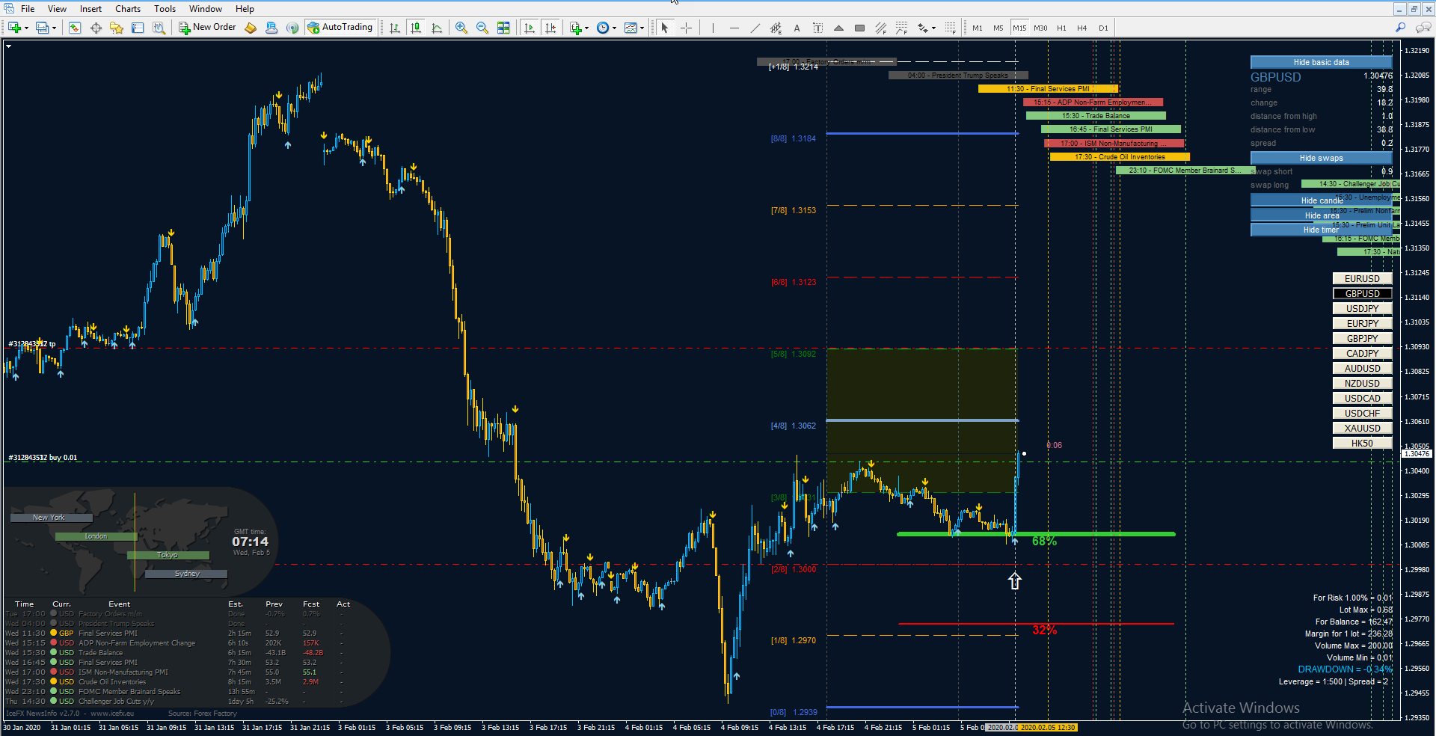Toggle the Chart Shift button
Image resolution: width=1436 pixels, height=736 pixels.
pos(550,28)
